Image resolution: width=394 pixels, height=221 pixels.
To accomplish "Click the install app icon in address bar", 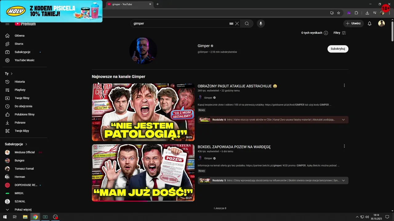I will coord(332,13).
